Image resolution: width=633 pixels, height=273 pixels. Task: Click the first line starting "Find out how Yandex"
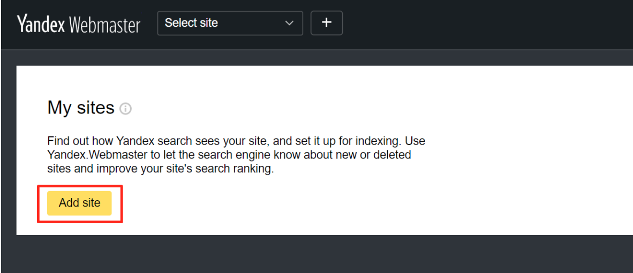pyautogui.click(x=236, y=141)
